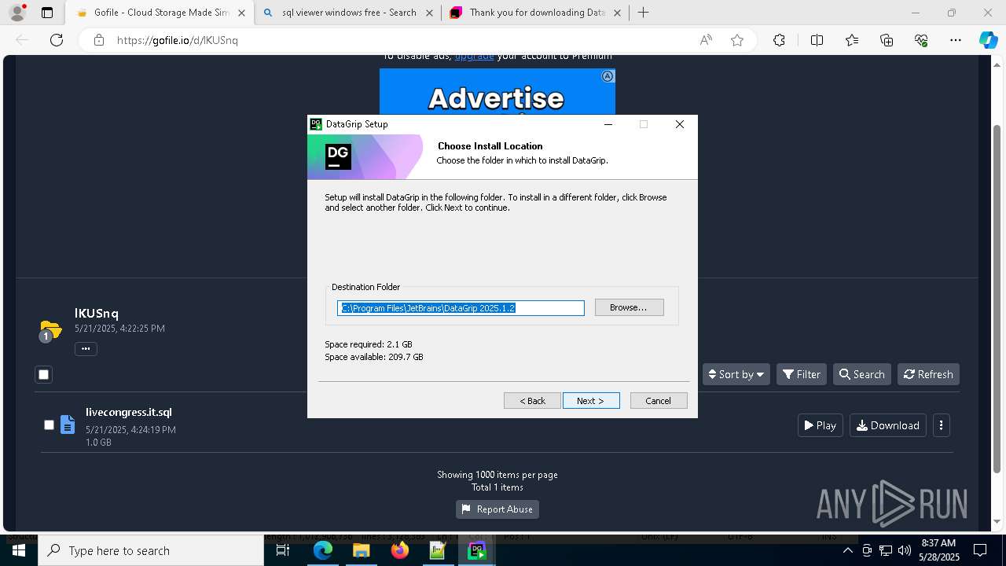Refresh the Gofile folder listing
This screenshot has height=566, width=1006.
[928, 374]
